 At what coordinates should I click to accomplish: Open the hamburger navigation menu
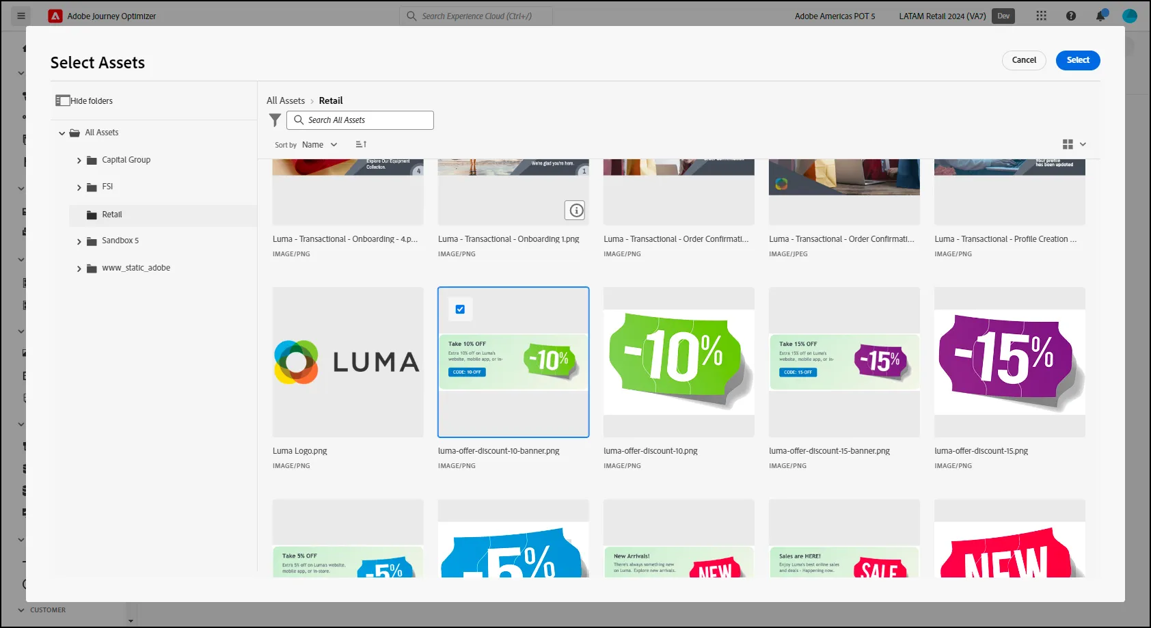tap(21, 16)
